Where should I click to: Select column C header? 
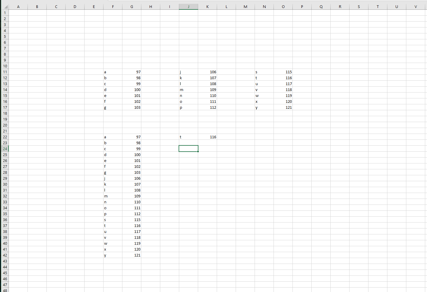click(56, 7)
